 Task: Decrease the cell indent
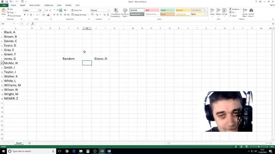pos(65,15)
